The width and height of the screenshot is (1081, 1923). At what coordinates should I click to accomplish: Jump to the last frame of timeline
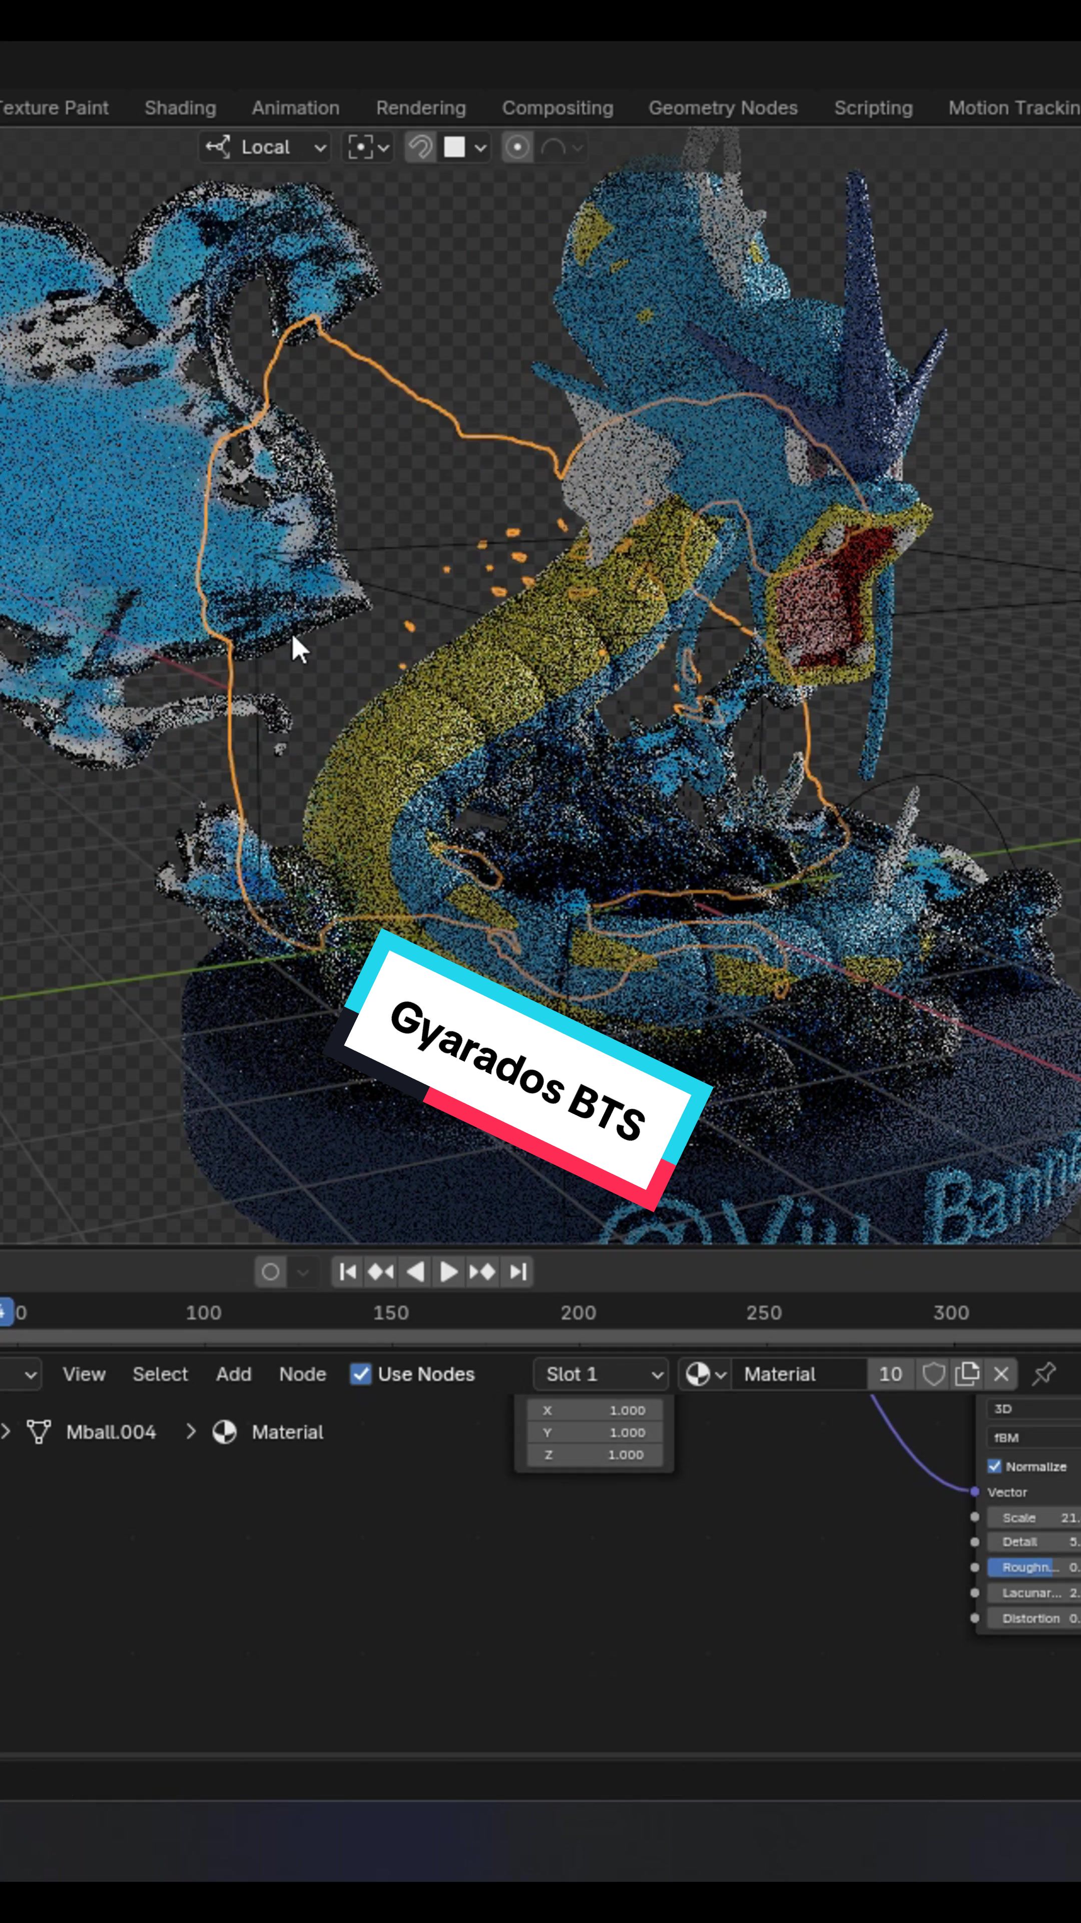pyautogui.click(x=518, y=1271)
